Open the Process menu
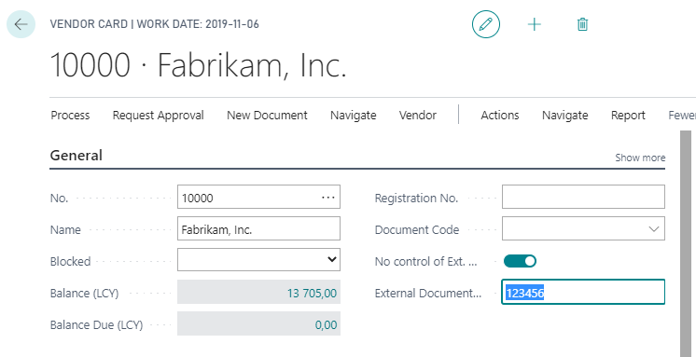The height and width of the screenshot is (357, 696). pyautogui.click(x=70, y=116)
